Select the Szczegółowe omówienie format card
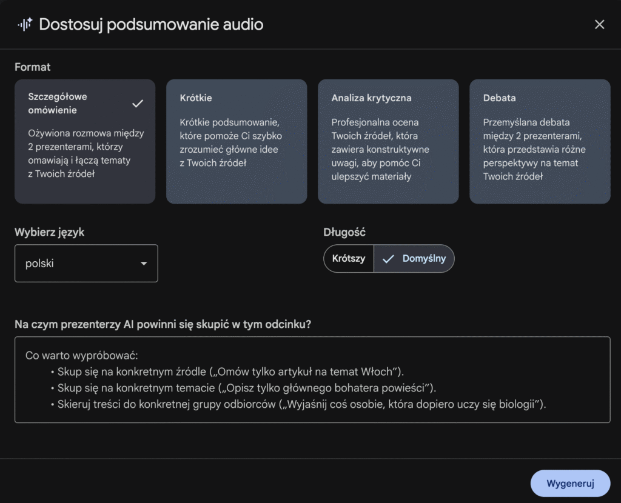621x503 pixels. click(85, 141)
